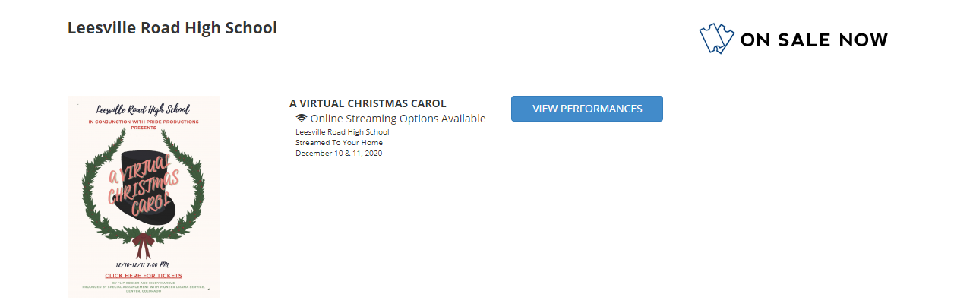
Task: Select the 'Leesville Road High School' page heading
Action: click(x=172, y=28)
